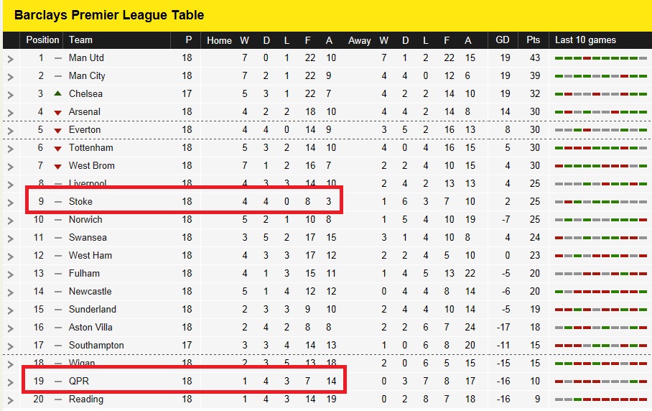652x411 pixels.
Task: Click Norwich's no-change dash icon
Action: click(57, 220)
